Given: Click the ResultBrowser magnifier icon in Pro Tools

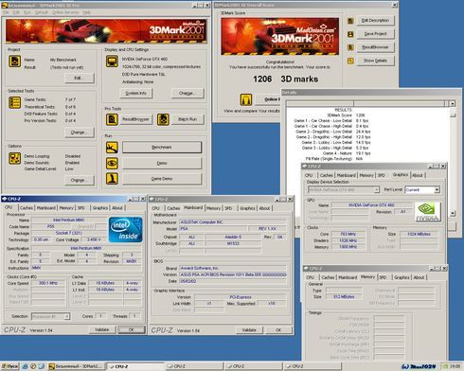Looking at the screenshot, I should point(112,119).
